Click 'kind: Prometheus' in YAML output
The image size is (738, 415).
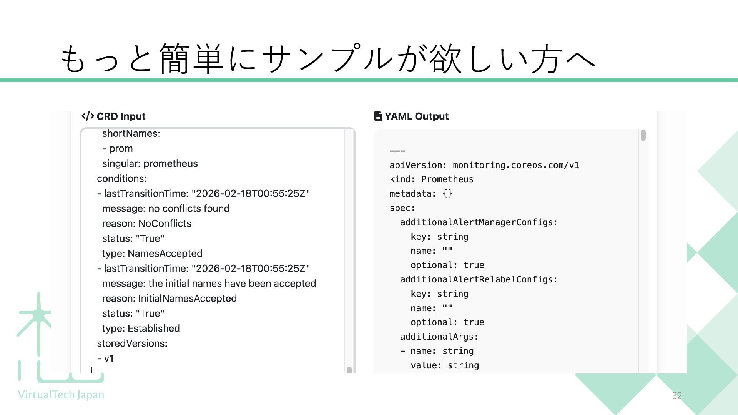pyautogui.click(x=431, y=179)
